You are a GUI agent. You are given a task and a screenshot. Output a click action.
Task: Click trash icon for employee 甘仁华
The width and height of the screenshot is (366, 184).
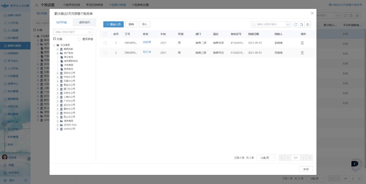tap(302, 53)
